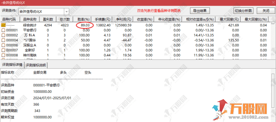The width and height of the screenshot is (276, 122).
Task: Sort by the 净利润(元) column header
Action: click(123, 19)
